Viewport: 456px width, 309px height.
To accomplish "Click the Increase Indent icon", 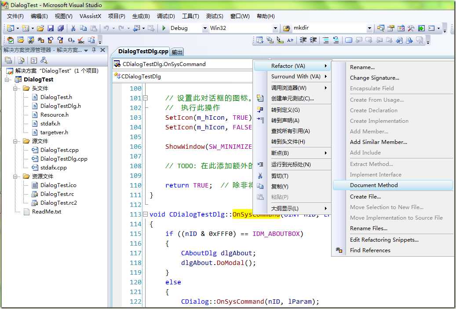I will tap(313, 40).
